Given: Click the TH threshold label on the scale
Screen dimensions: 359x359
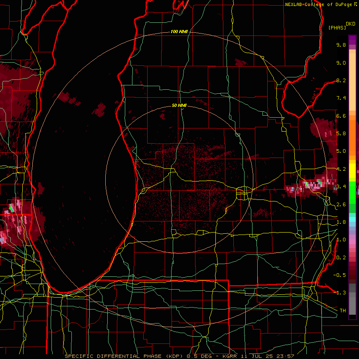Looking at the screenshot, I should (x=343, y=311).
